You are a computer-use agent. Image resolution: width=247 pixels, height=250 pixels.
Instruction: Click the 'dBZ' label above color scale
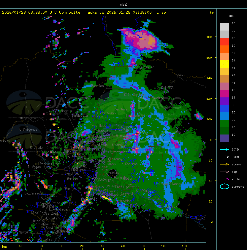[x=232, y=16]
